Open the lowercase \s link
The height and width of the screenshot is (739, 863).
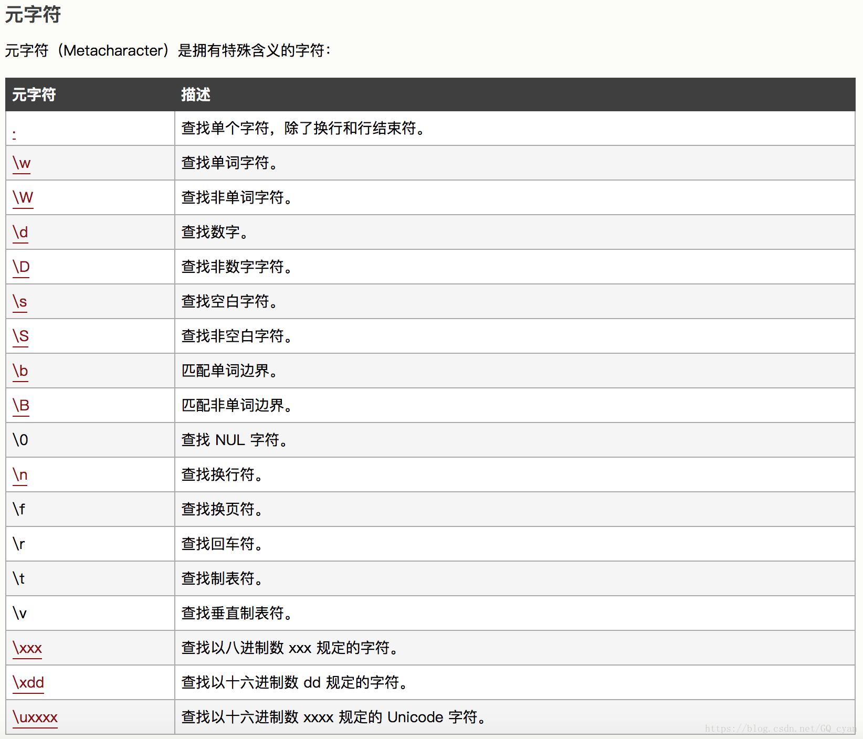tap(20, 302)
